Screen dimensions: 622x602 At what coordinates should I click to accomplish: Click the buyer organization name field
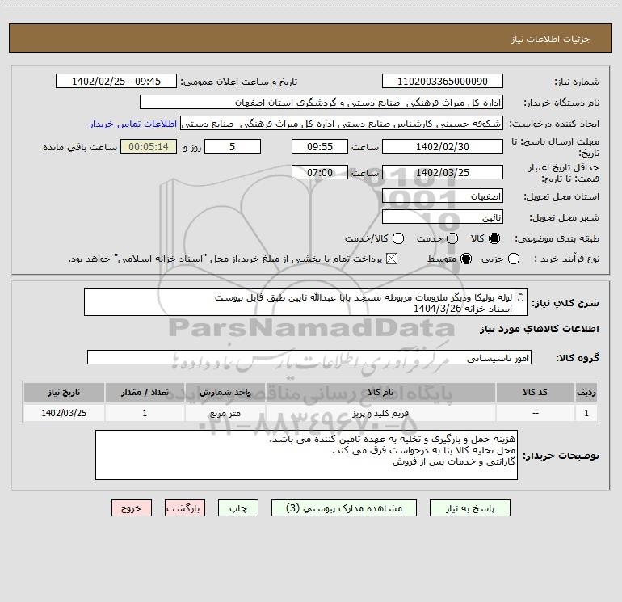(322, 103)
